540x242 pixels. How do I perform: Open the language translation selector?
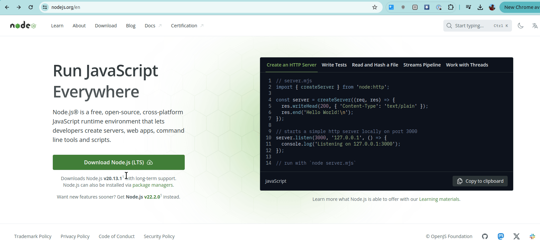[x=535, y=26]
